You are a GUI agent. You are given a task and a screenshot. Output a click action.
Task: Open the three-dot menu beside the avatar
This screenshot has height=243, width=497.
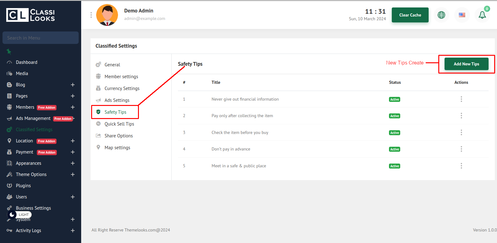pyautogui.click(x=91, y=15)
